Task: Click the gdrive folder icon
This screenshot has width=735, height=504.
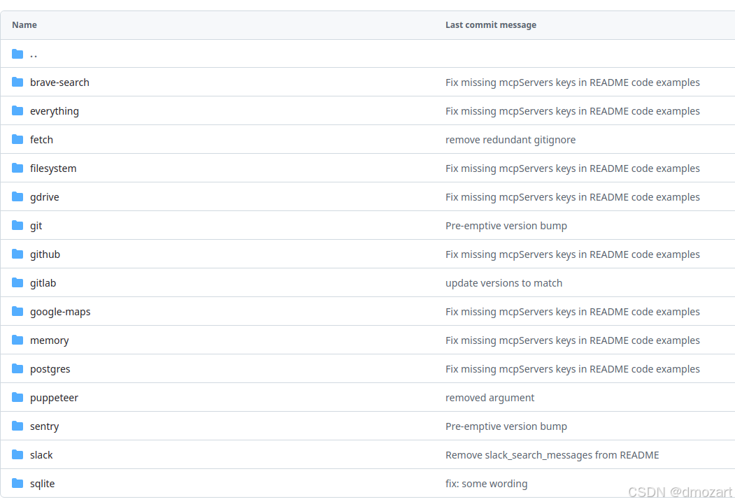Action: (17, 196)
